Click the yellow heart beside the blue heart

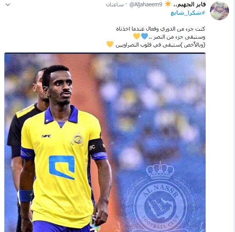tap(137, 36)
